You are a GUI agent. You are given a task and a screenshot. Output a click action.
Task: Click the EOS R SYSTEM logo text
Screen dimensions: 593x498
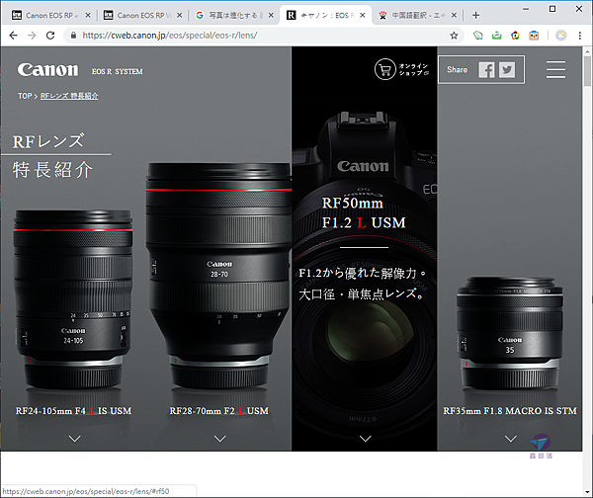point(118,71)
